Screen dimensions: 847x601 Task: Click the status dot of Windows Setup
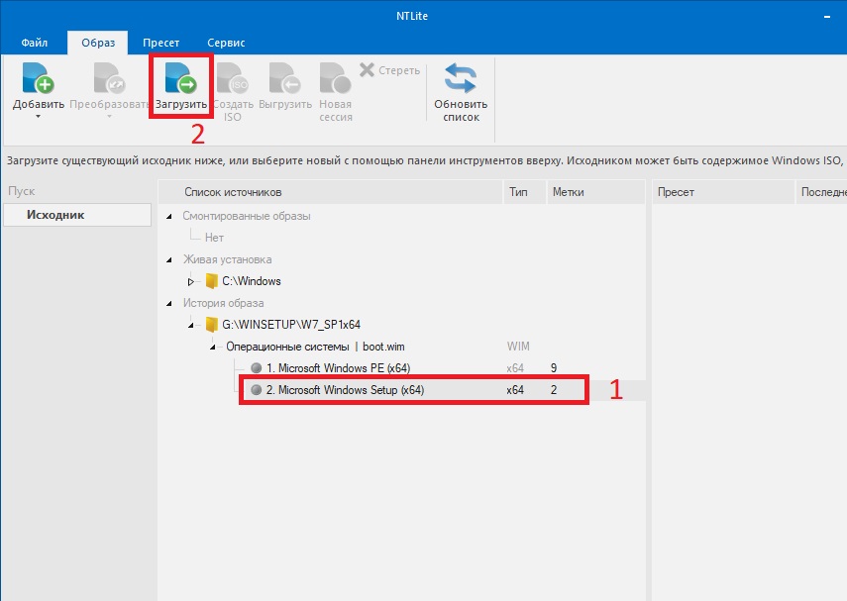(x=256, y=390)
